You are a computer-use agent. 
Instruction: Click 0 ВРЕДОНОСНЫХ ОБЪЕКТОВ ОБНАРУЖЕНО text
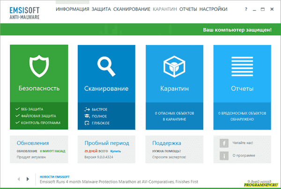click(x=242, y=116)
